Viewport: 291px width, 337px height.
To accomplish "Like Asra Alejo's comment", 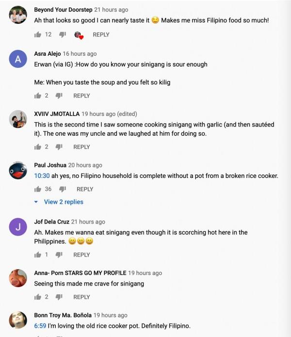I will 38,96.
